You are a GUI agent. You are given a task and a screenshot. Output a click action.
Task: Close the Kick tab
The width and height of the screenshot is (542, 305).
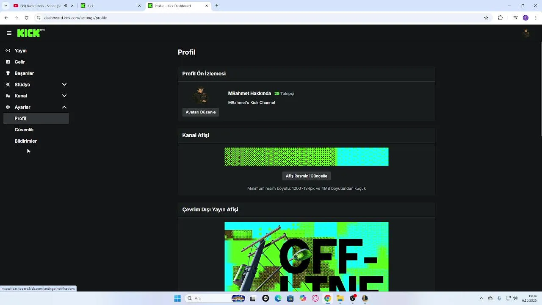pos(139,6)
